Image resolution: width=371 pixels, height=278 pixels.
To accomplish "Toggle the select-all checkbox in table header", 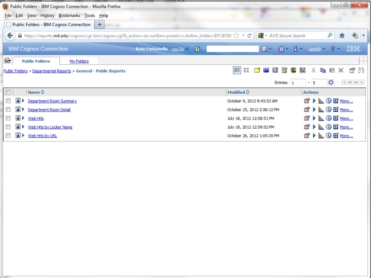I will coord(8,92).
